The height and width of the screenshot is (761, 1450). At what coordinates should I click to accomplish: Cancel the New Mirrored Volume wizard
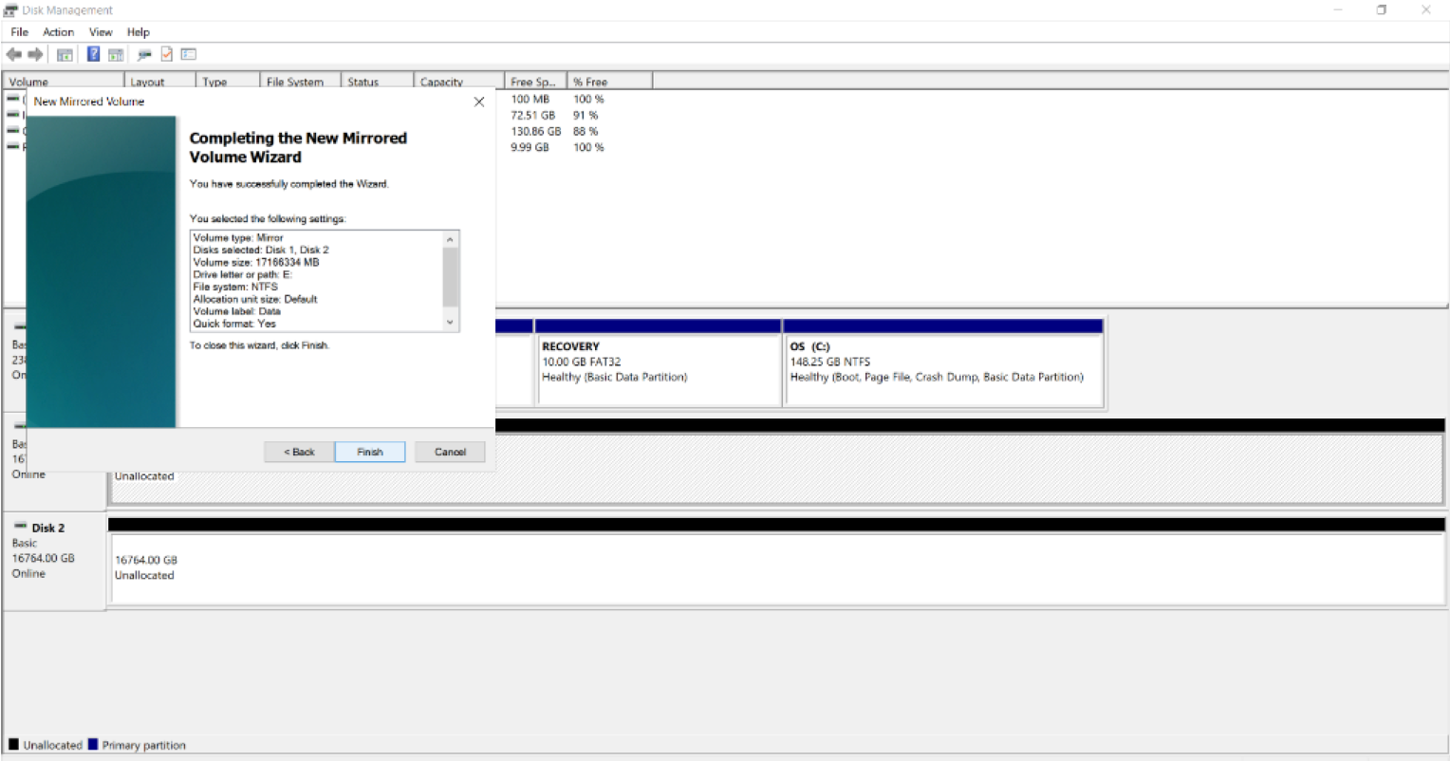click(x=450, y=452)
